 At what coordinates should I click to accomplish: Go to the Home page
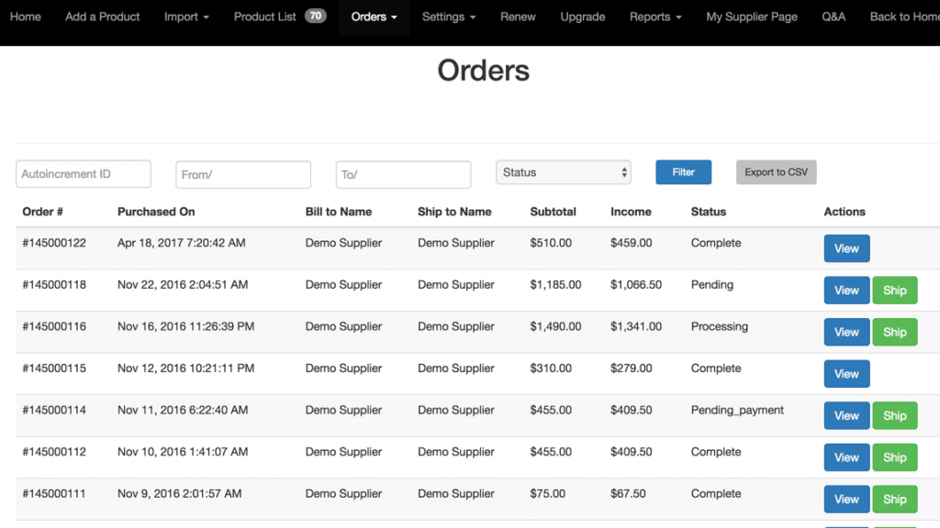point(25,16)
